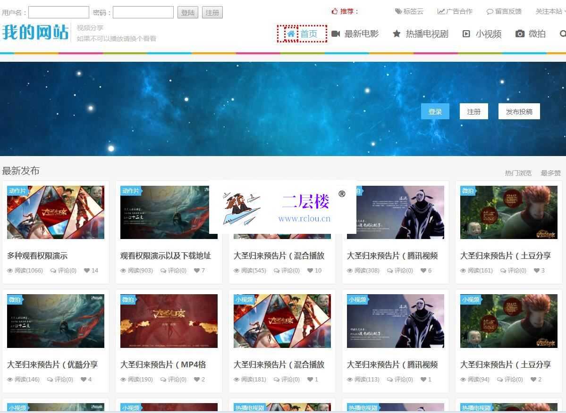The width and height of the screenshot is (566, 413).
Task: Click the heart icon on 大圣归来预告片（优酷分享 card
Action: [x=84, y=379]
